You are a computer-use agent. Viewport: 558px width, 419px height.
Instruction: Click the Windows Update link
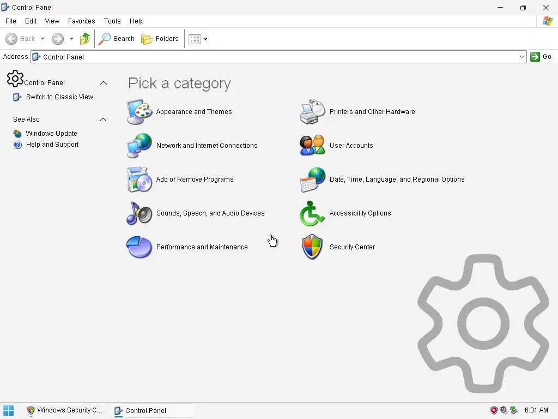click(51, 134)
